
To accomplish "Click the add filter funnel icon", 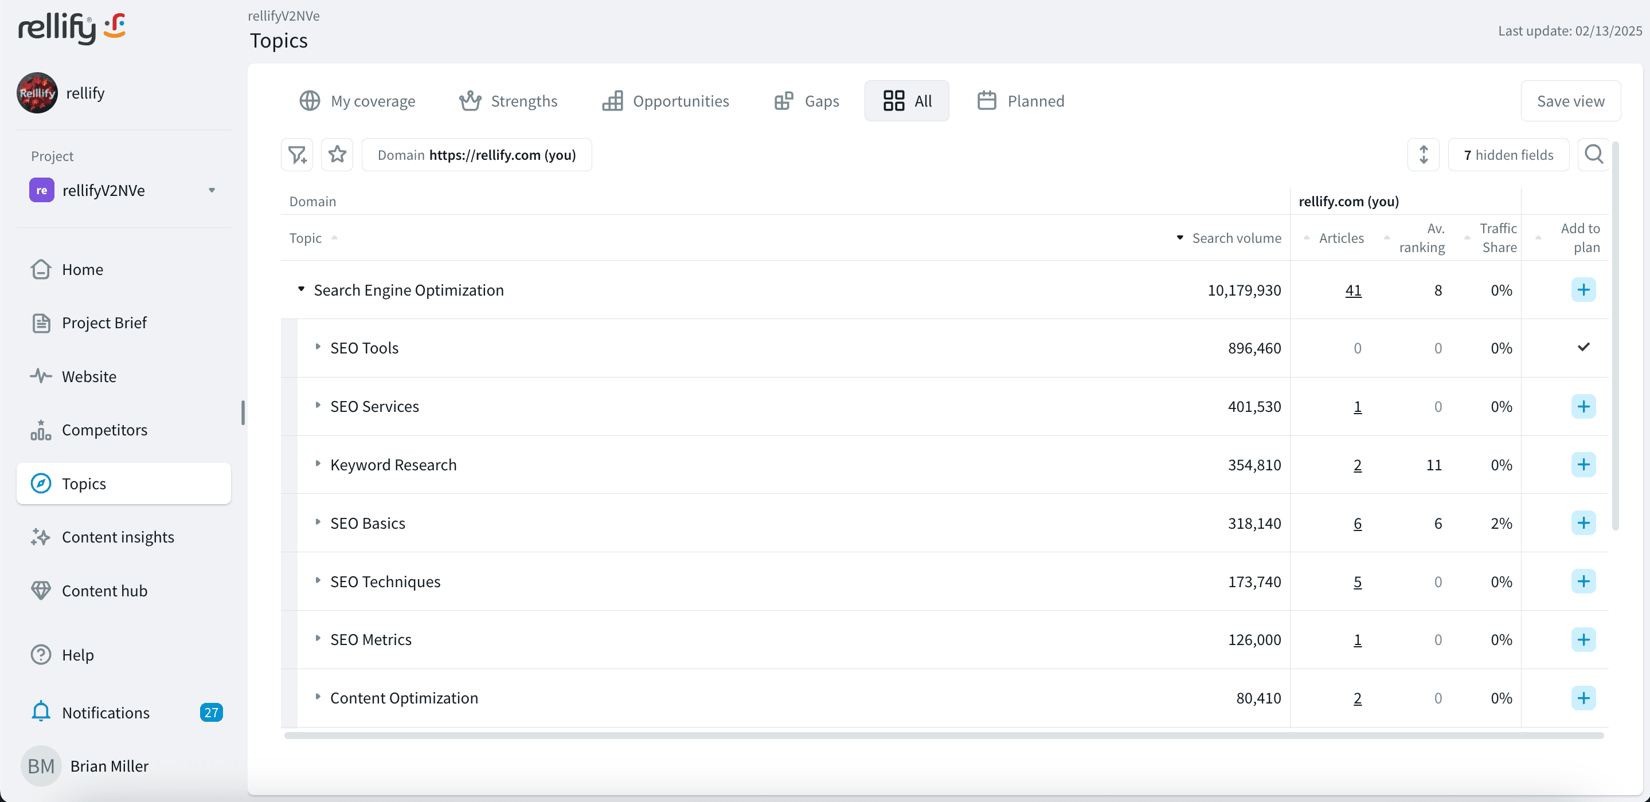I will point(296,155).
